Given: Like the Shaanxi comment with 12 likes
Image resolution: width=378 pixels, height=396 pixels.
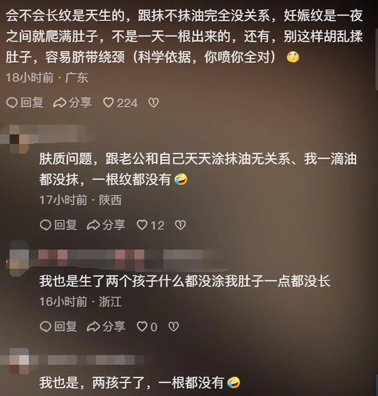Looking at the screenshot, I should [151, 225].
